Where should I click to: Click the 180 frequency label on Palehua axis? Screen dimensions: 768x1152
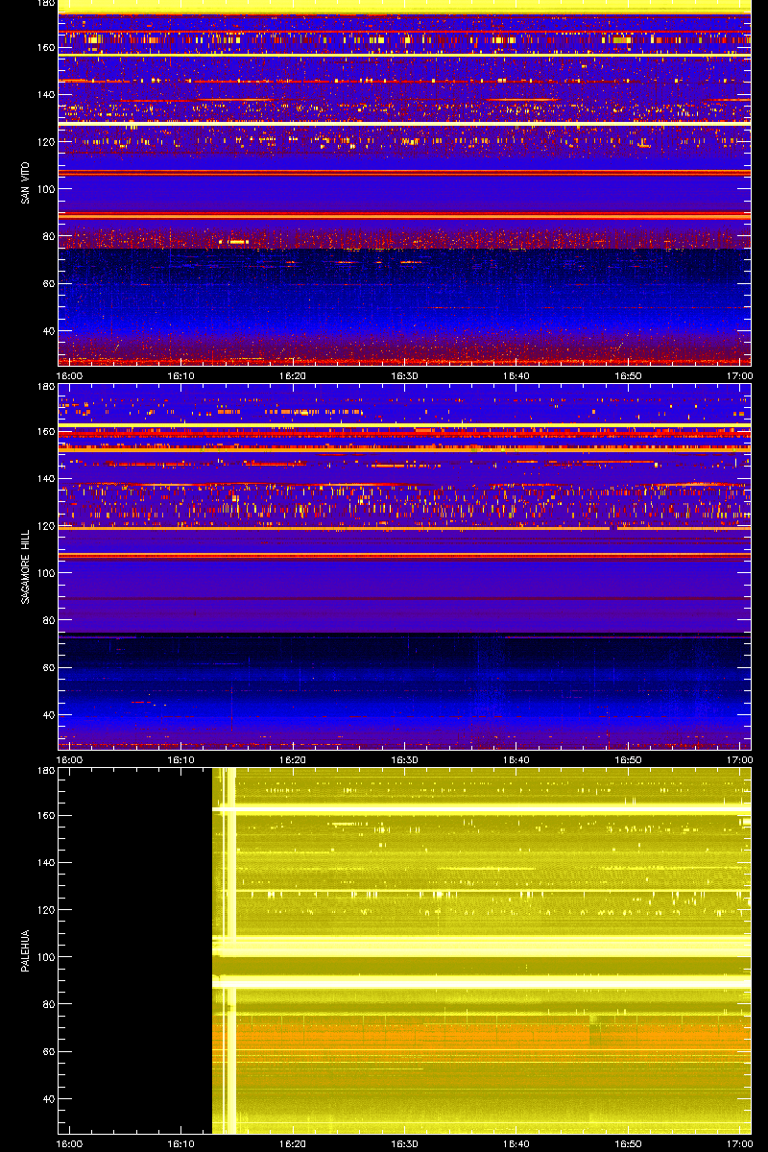45,771
